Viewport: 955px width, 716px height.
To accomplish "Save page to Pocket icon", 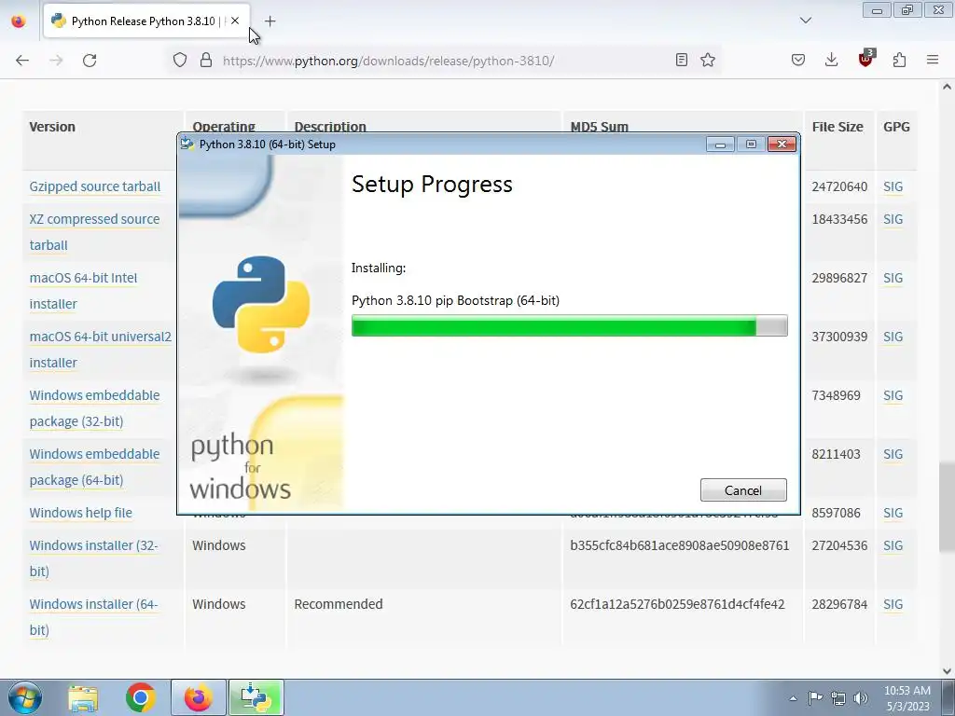I will [798, 60].
